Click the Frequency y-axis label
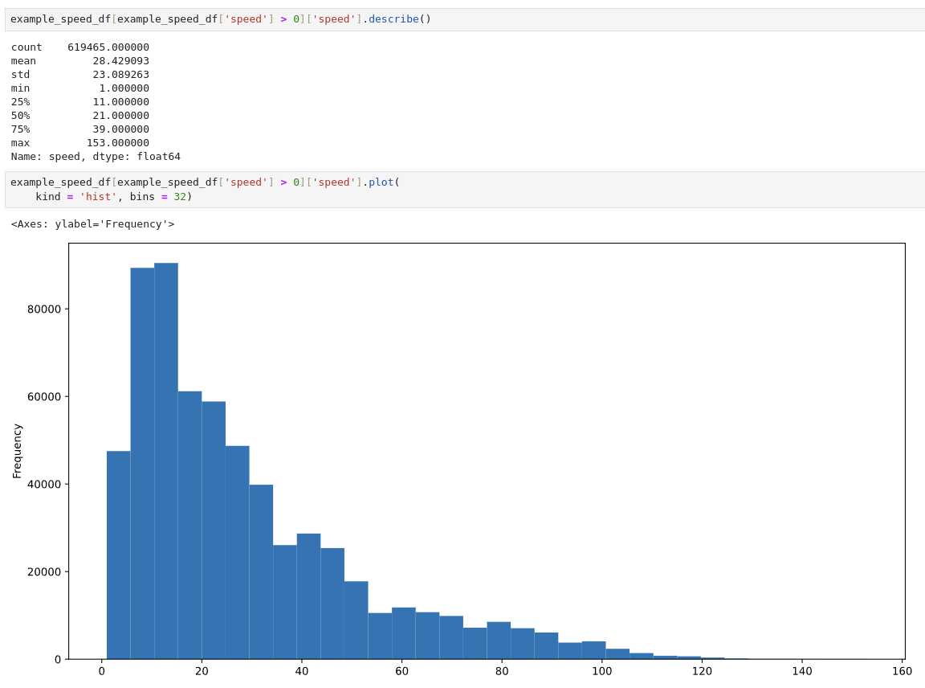The image size is (925, 688). 17,451
